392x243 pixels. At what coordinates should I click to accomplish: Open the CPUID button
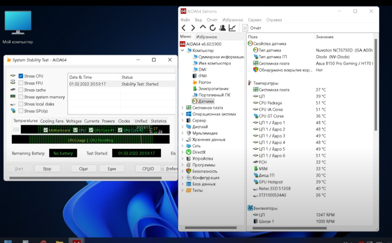point(148,169)
